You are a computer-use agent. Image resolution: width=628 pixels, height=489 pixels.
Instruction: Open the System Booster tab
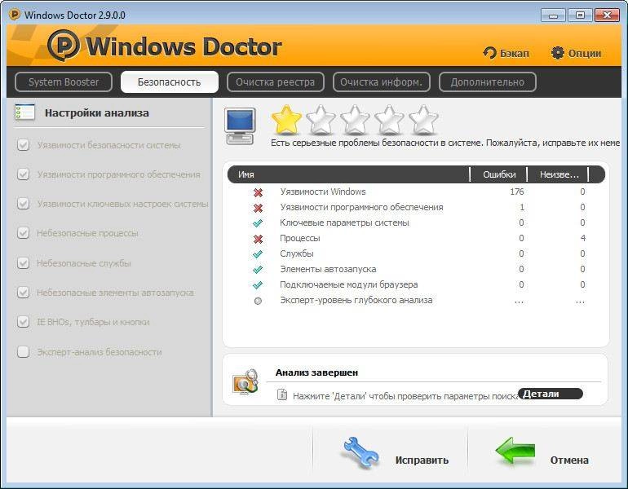point(64,82)
